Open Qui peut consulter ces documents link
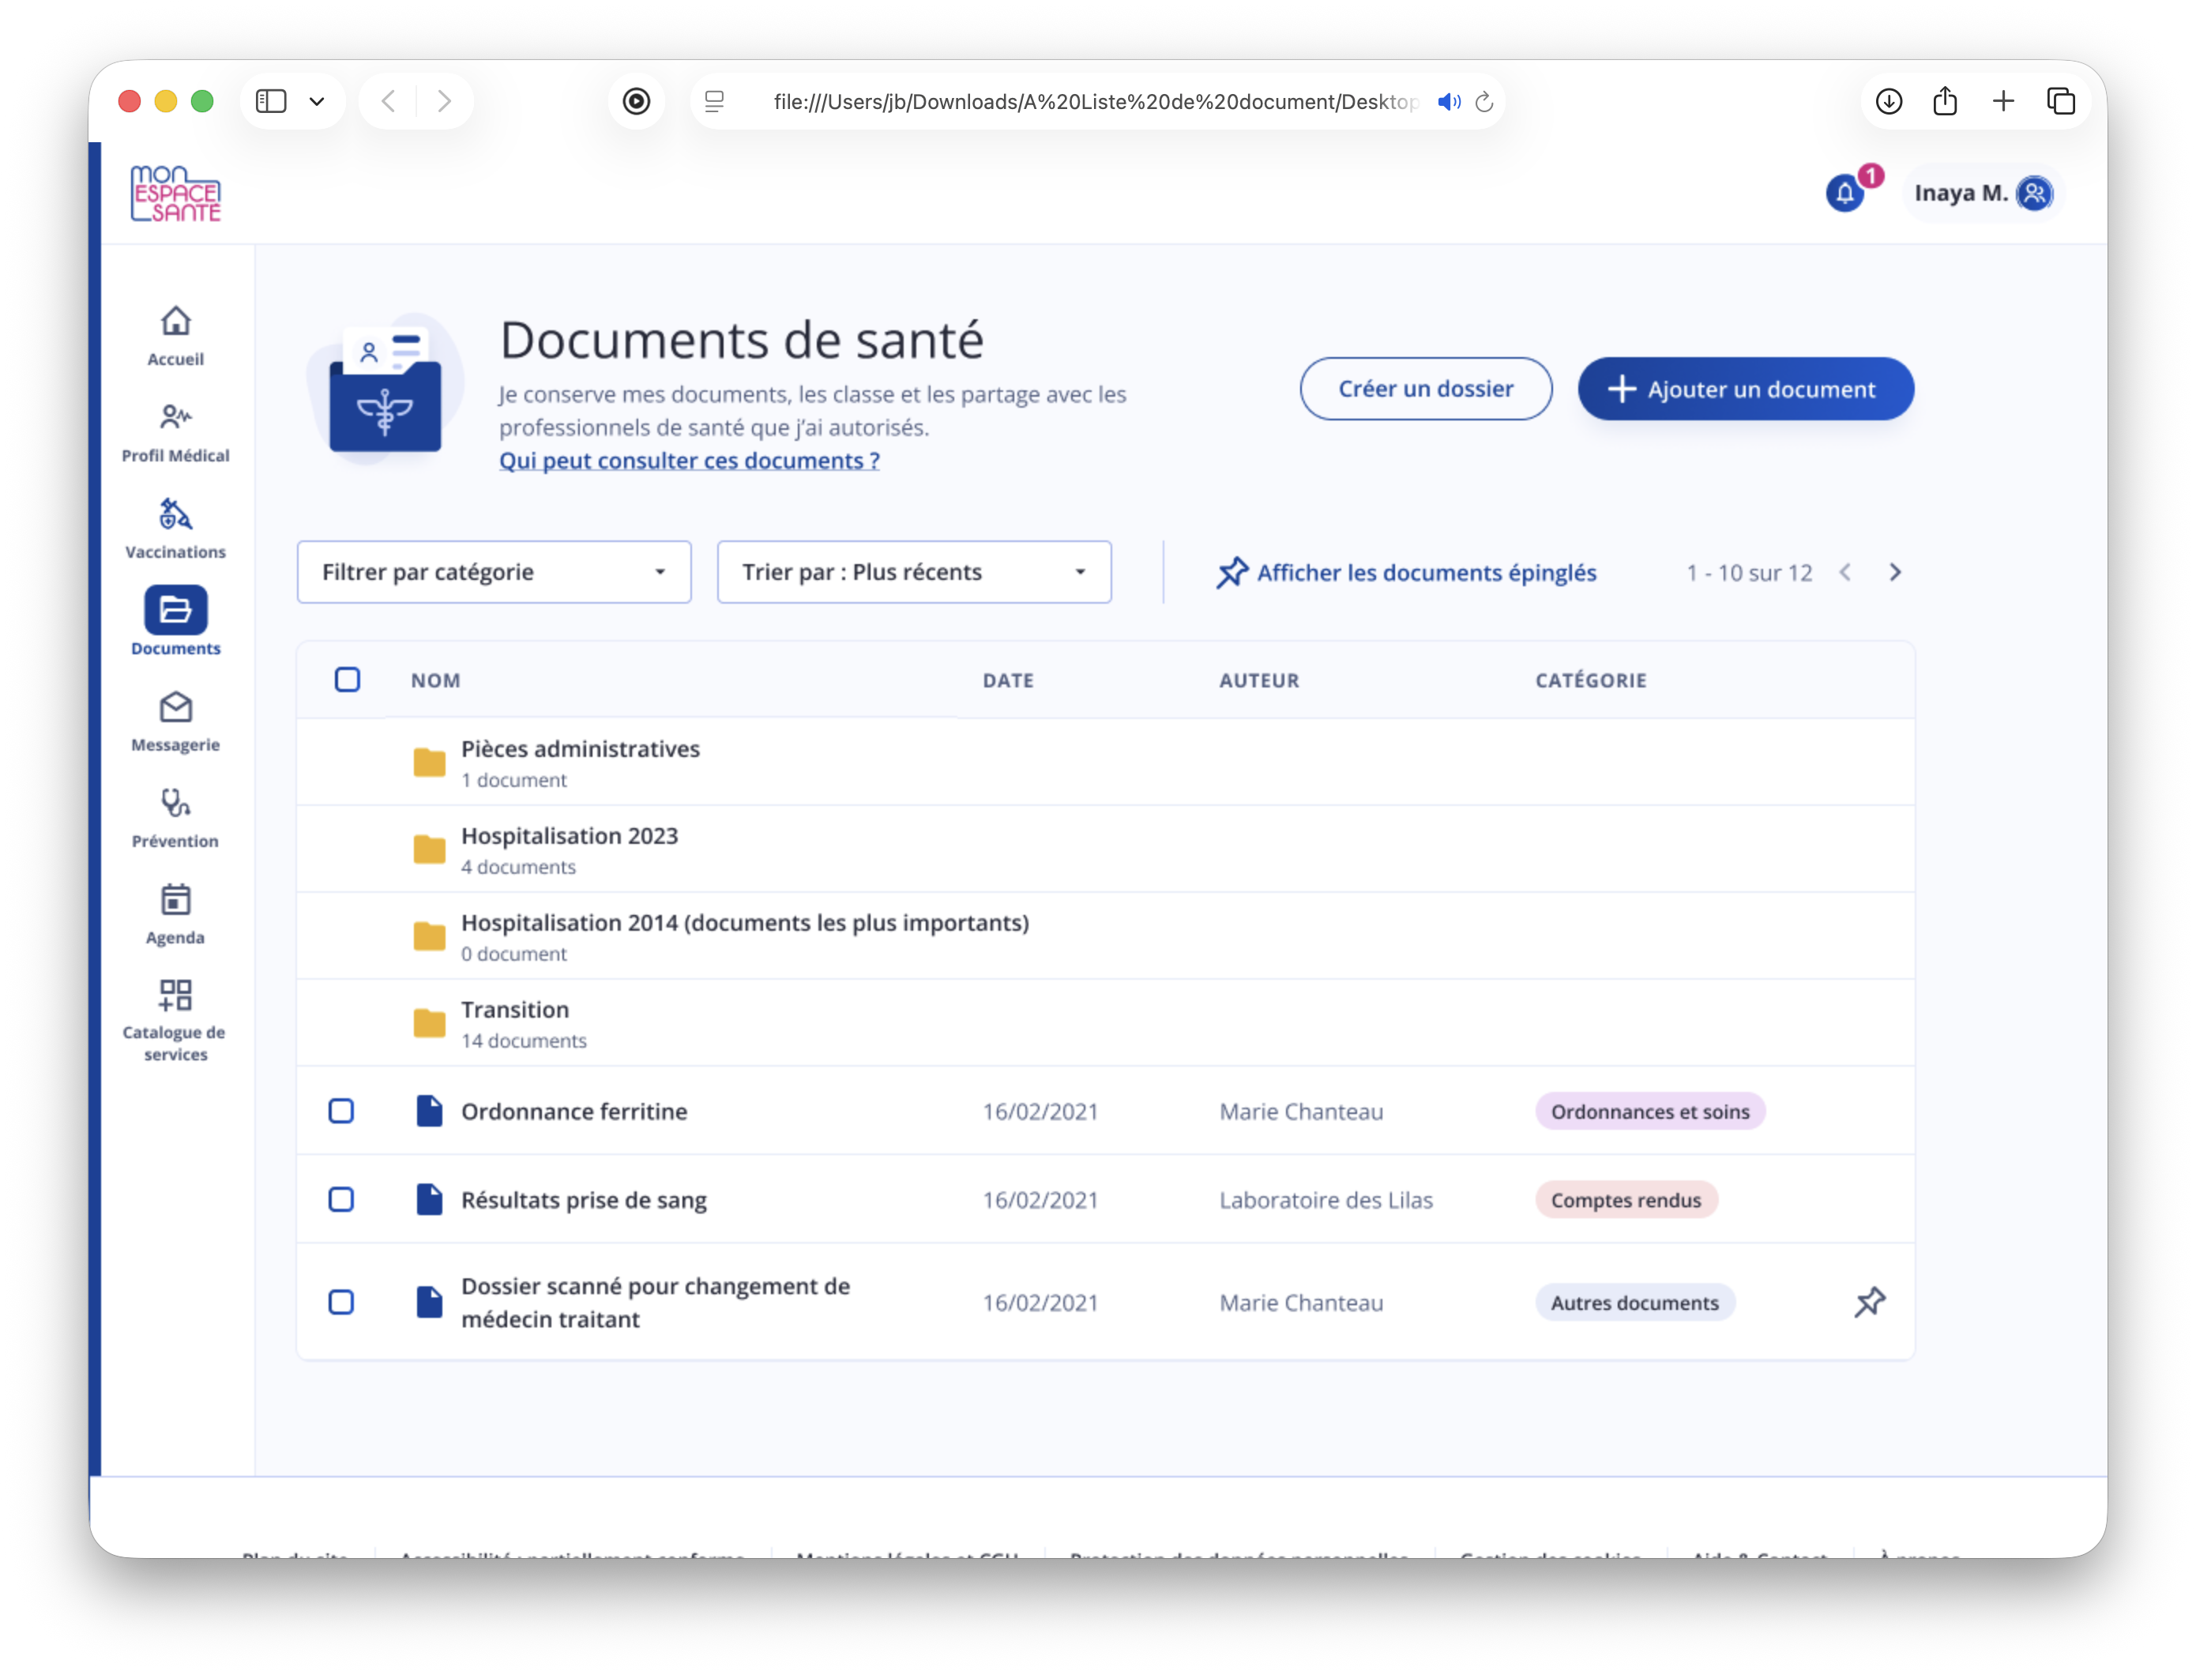Screen dimensions: 2196x1675 coord(689,461)
